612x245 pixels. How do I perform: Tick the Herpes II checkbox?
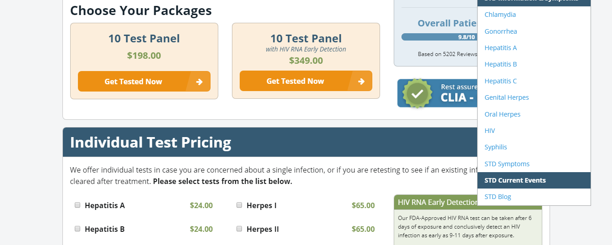tap(239, 229)
